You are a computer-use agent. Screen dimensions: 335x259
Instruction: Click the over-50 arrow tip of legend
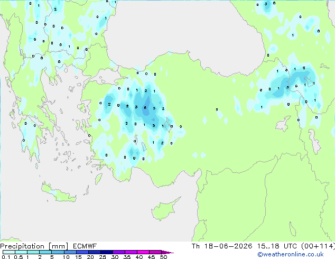[x=168, y=253]
